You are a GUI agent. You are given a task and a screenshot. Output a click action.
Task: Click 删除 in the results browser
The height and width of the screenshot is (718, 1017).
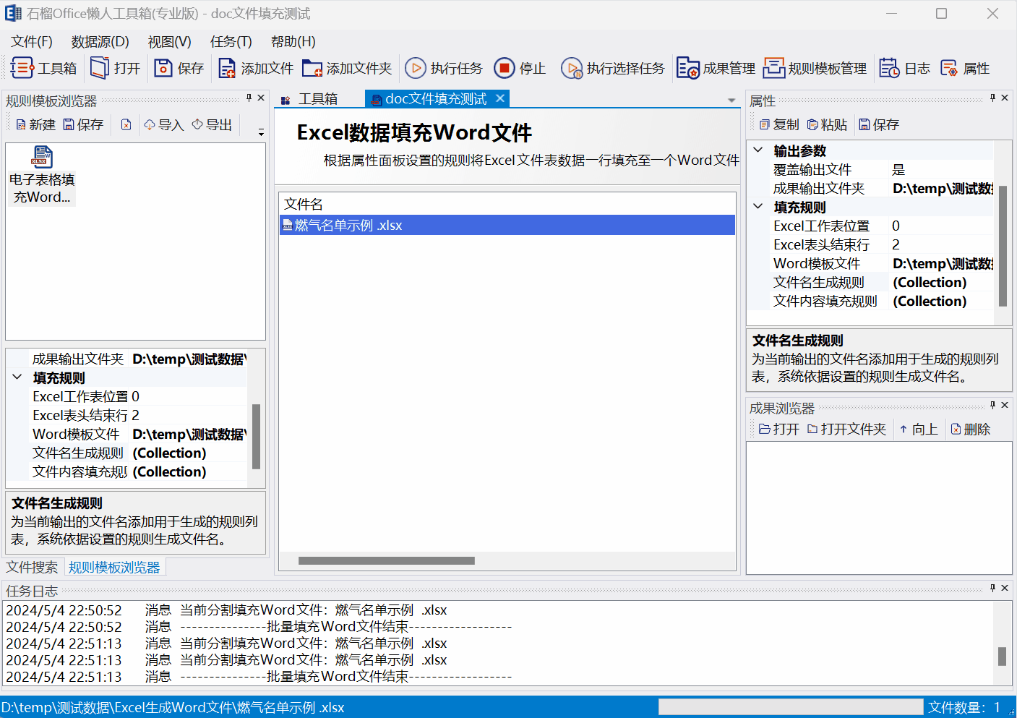[x=970, y=429]
